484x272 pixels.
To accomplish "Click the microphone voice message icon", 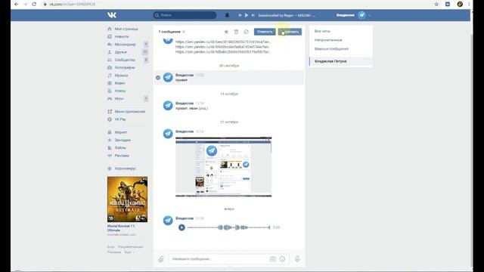I will [x=297, y=258].
